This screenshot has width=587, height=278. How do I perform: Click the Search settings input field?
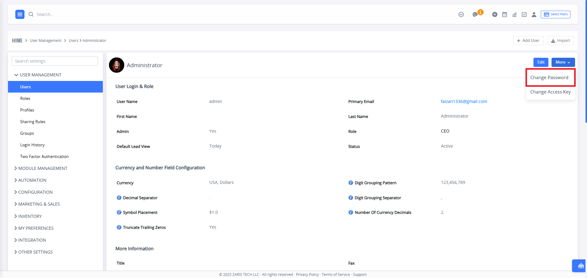coord(55,61)
